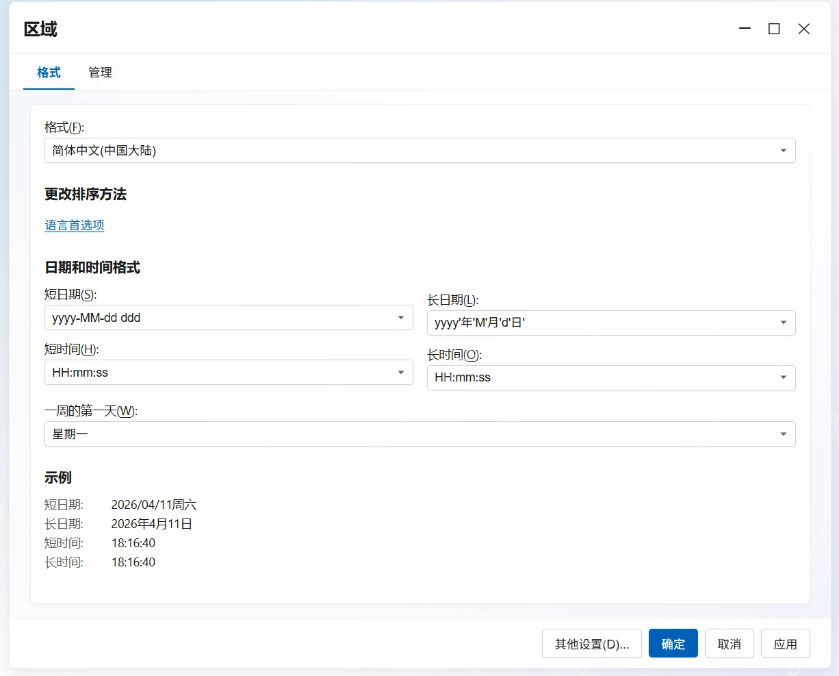Click the example value 2026/04/11周六
Image resolution: width=839 pixels, height=676 pixels.
(x=154, y=505)
